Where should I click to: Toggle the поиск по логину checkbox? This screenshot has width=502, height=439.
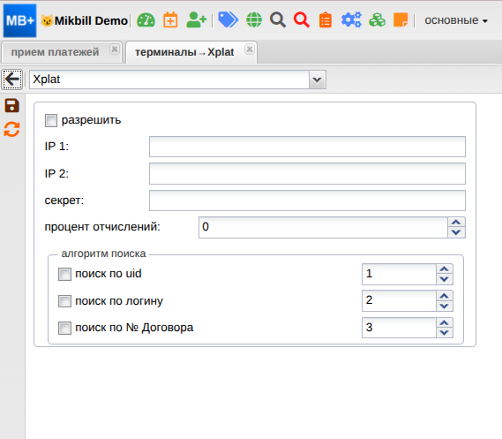coord(64,301)
